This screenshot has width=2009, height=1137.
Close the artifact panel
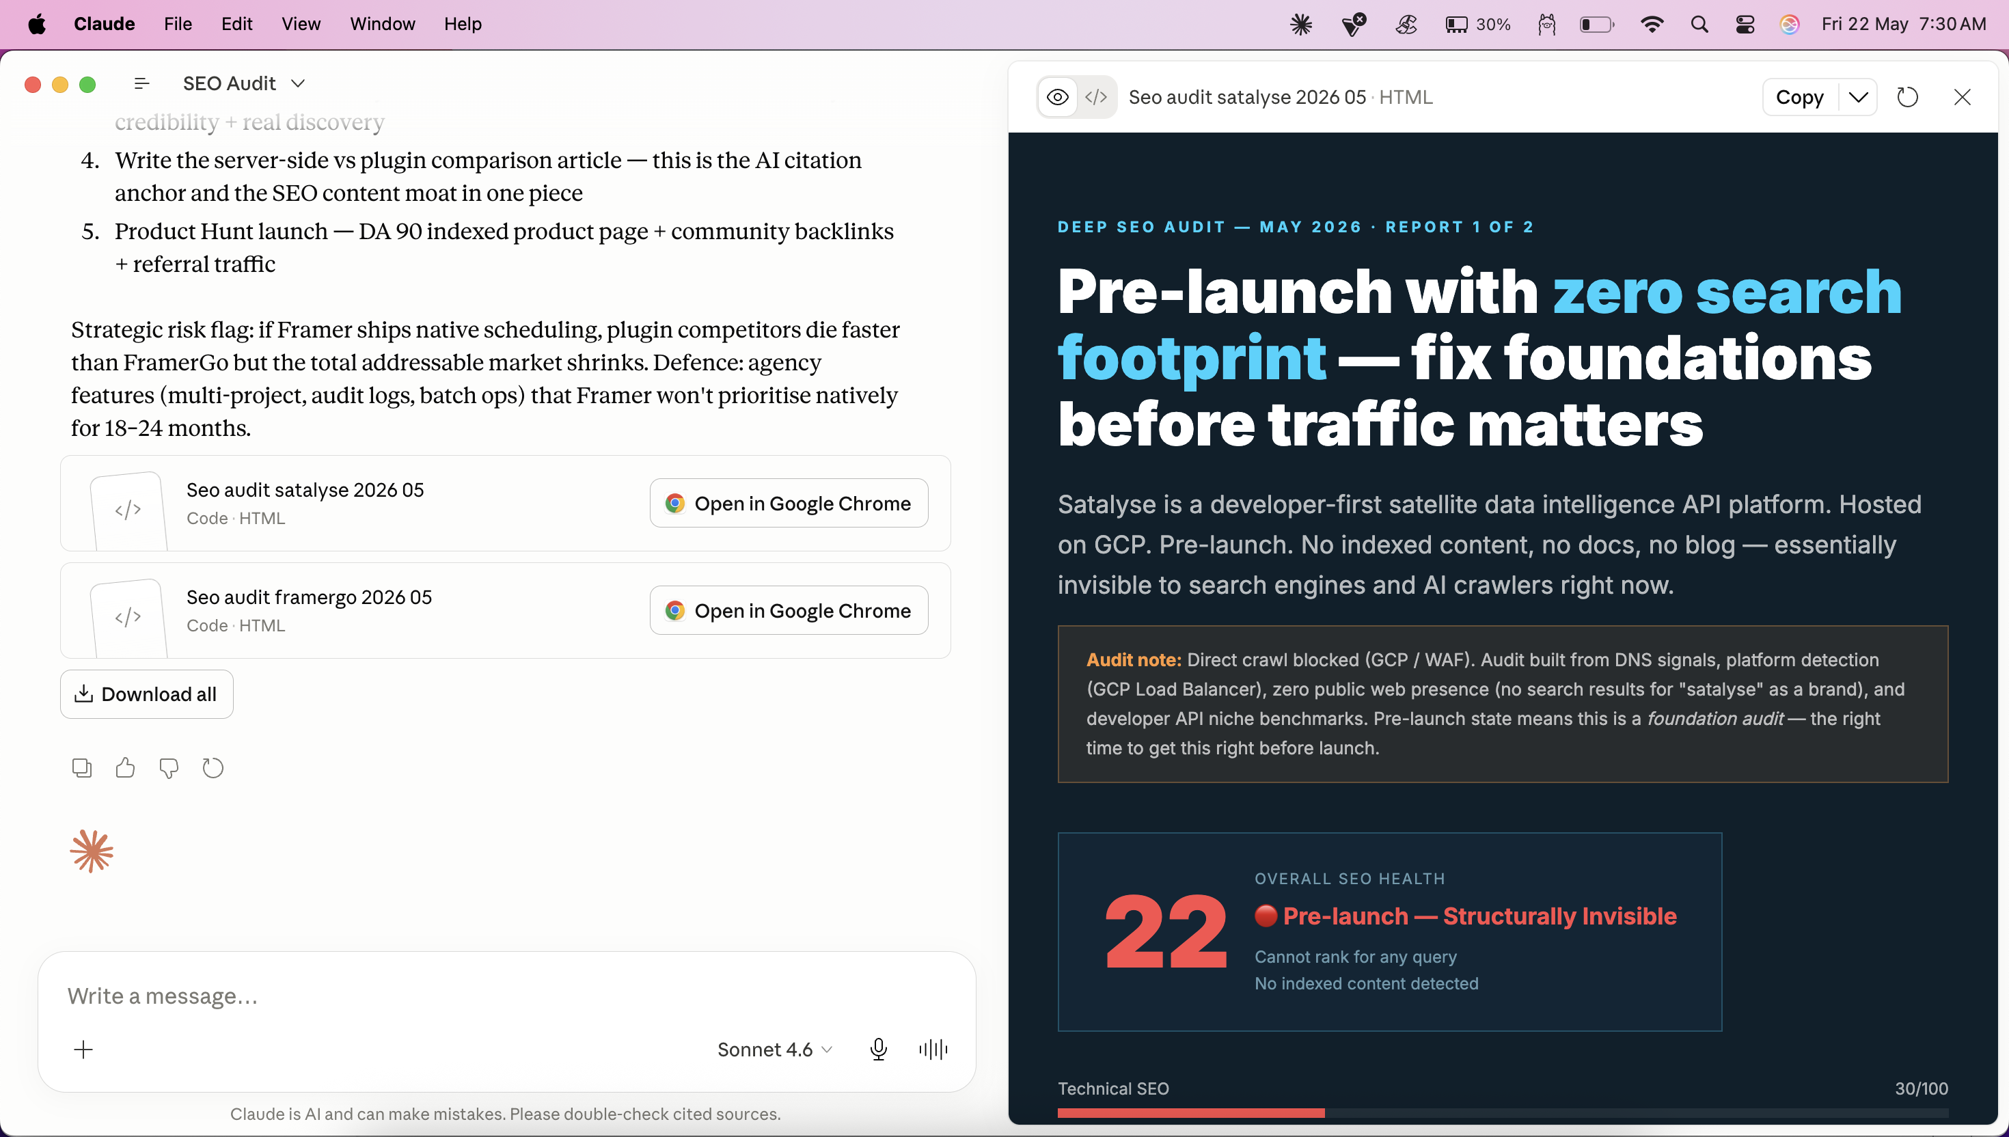1961,98
